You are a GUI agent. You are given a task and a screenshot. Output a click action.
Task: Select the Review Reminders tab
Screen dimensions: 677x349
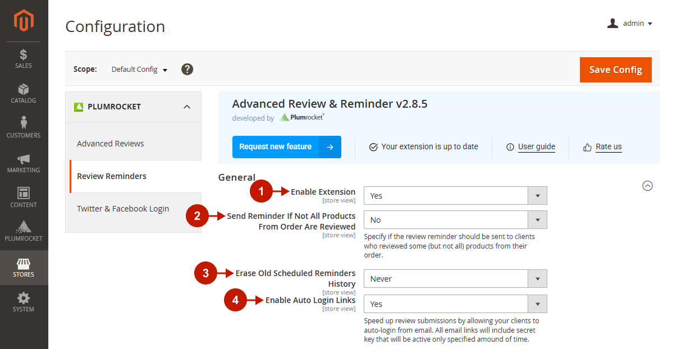tap(135, 176)
